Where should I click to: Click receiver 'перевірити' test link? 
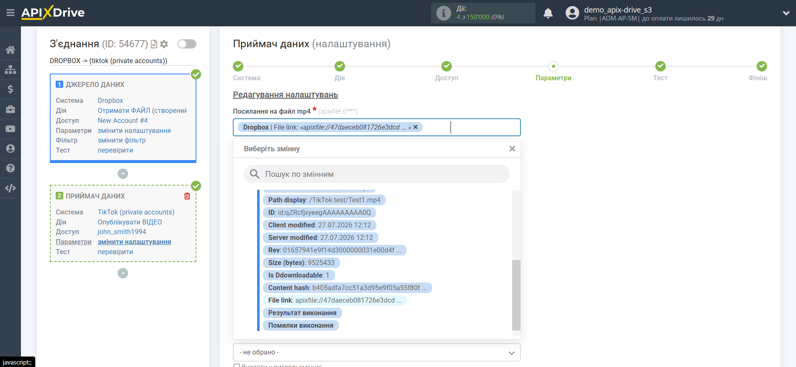(116, 252)
